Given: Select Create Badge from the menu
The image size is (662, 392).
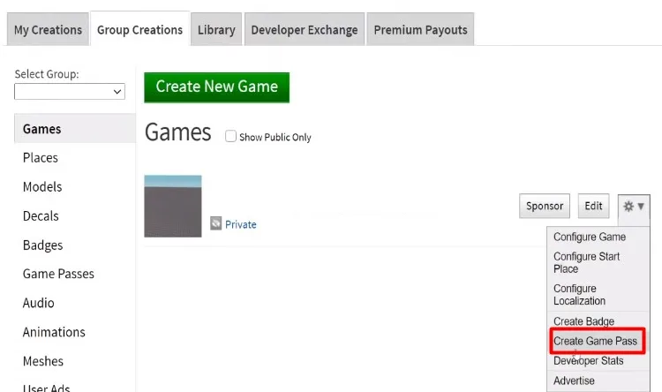Looking at the screenshot, I should click(583, 321).
